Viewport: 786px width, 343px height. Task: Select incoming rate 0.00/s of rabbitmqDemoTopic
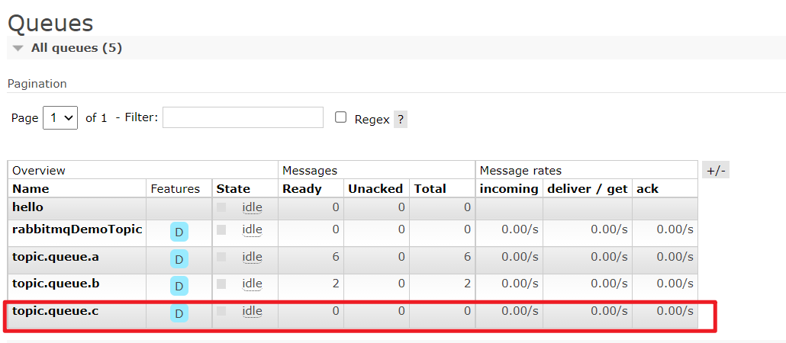520,230
